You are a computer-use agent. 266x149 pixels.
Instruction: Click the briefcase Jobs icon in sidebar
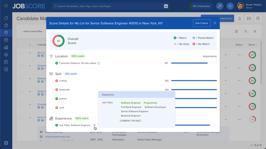(x=6, y=40)
